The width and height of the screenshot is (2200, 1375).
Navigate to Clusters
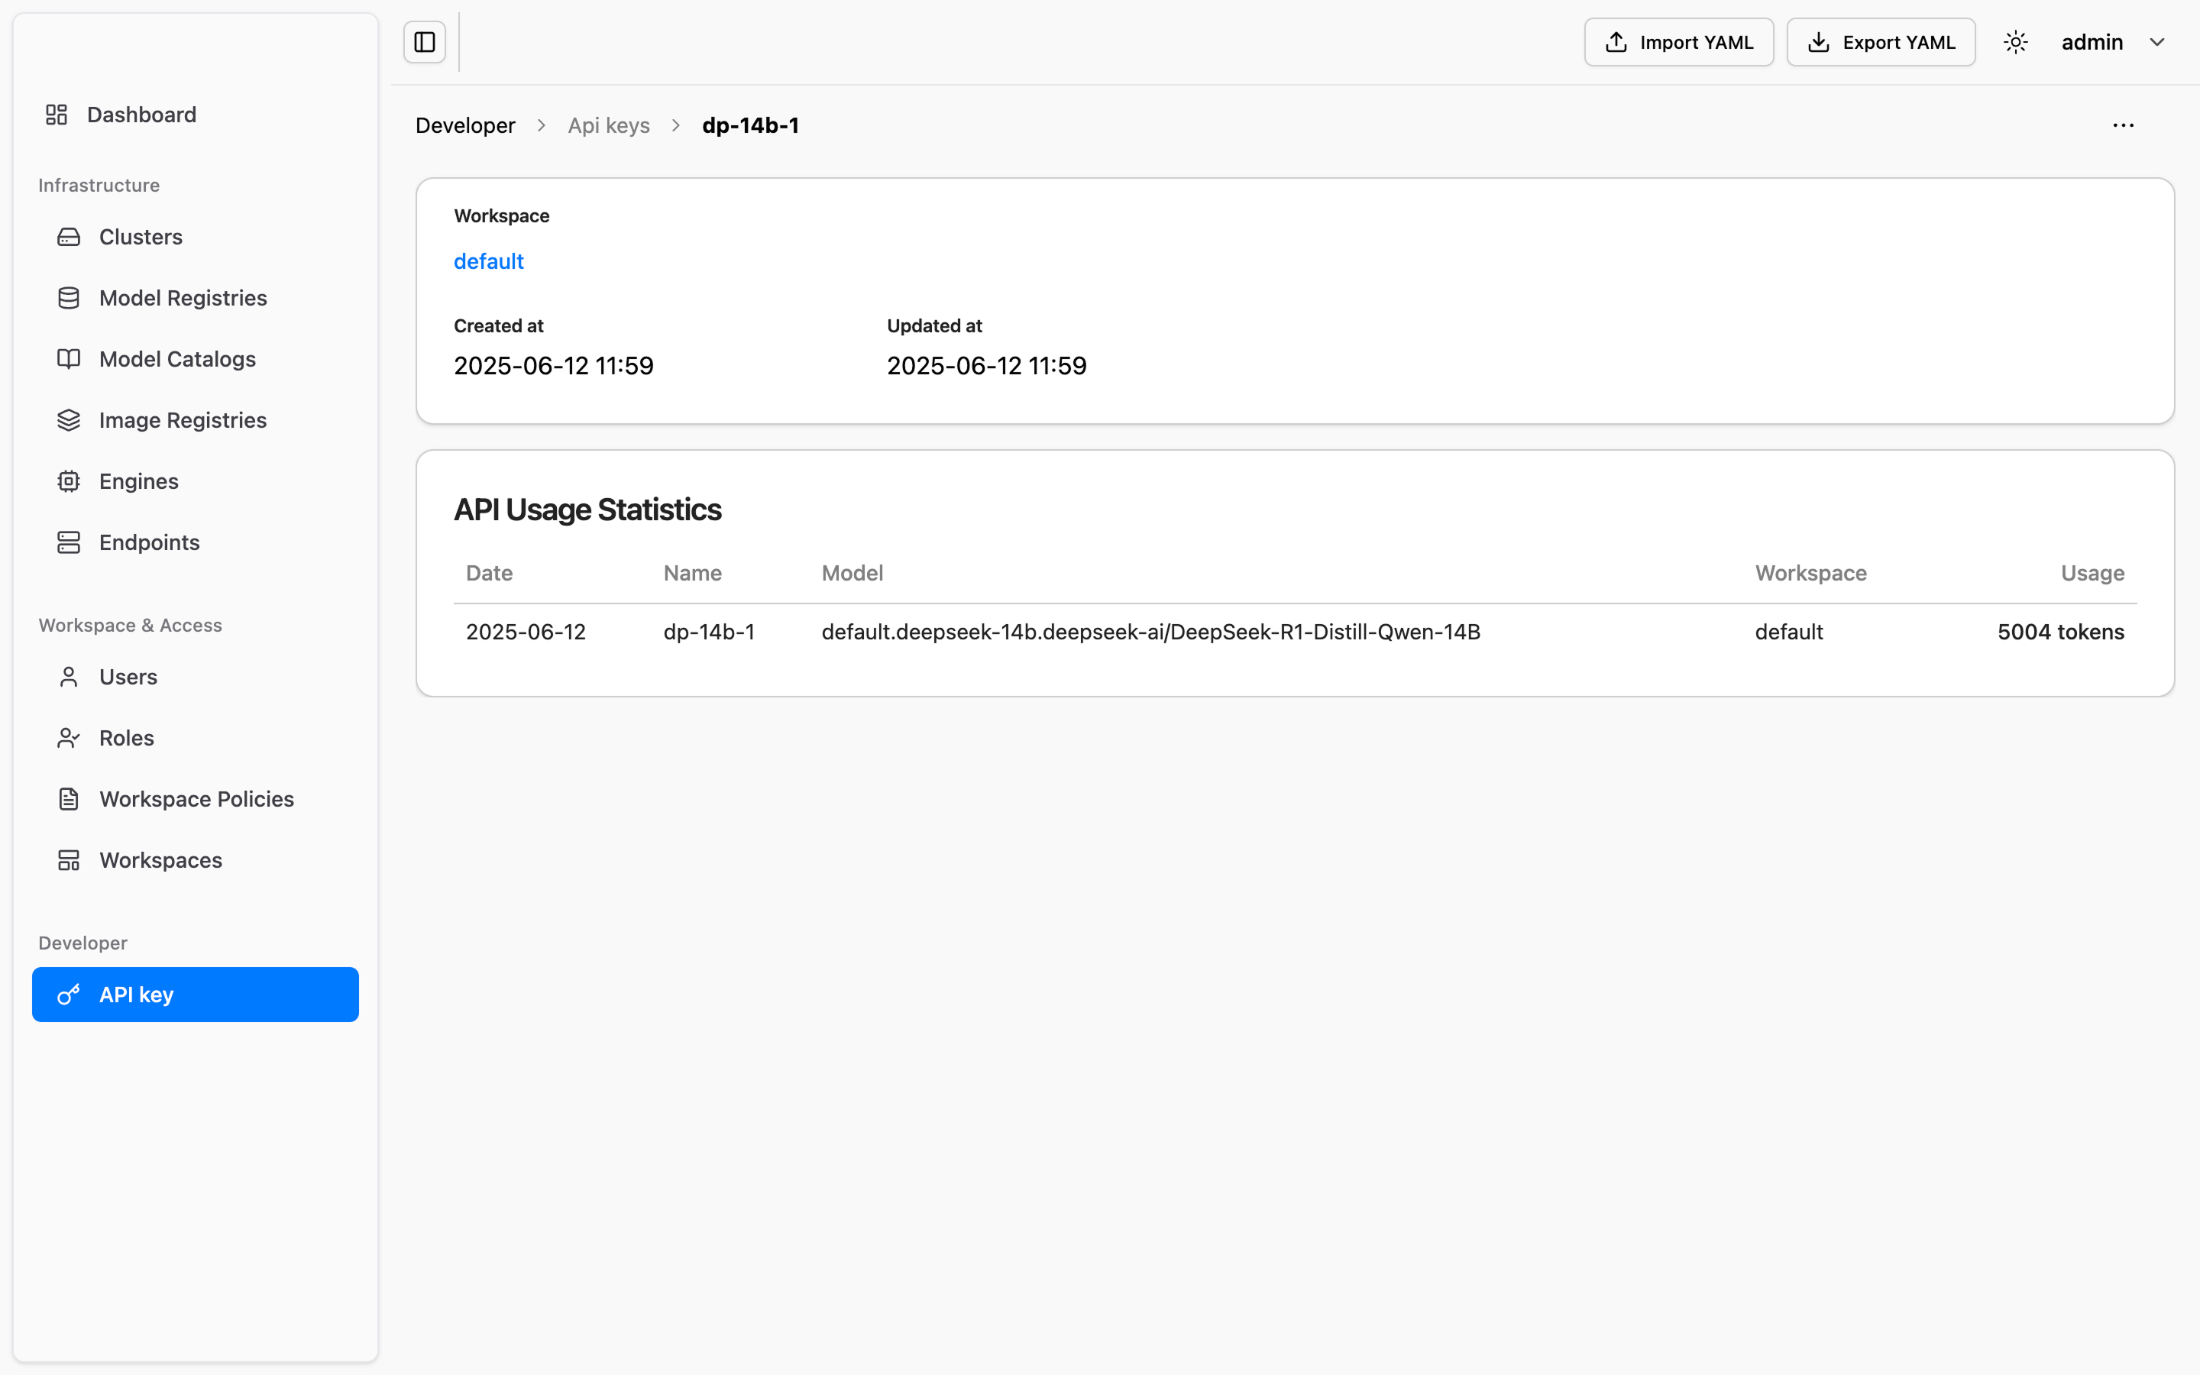point(196,237)
